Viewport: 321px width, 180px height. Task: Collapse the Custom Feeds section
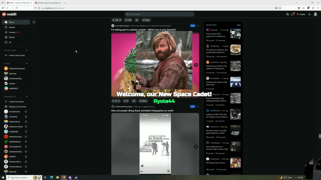[x=27, y=50]
